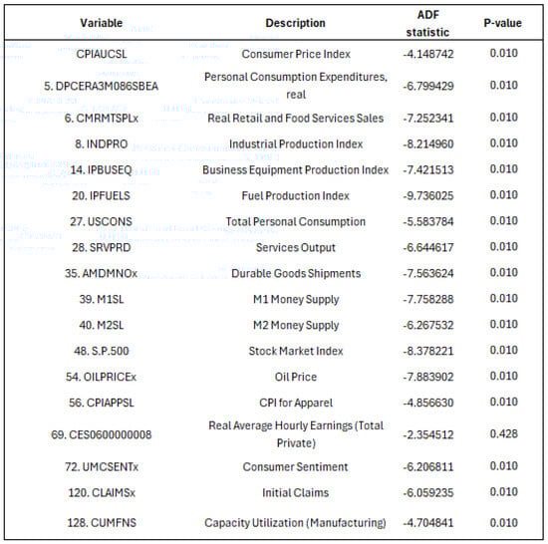Click the M1 Money Supply description
The width and height of the screenshot is (548, 544).
(296, 300)
